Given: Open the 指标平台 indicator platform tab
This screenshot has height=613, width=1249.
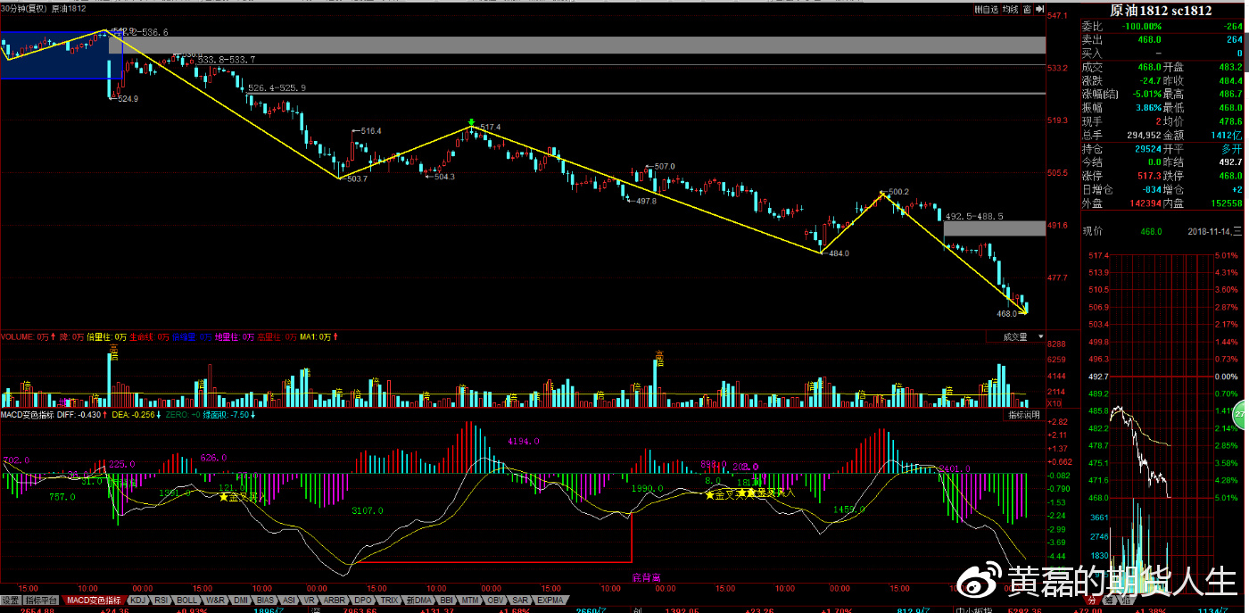Looking at the screenshot, I should click(41, 601).
